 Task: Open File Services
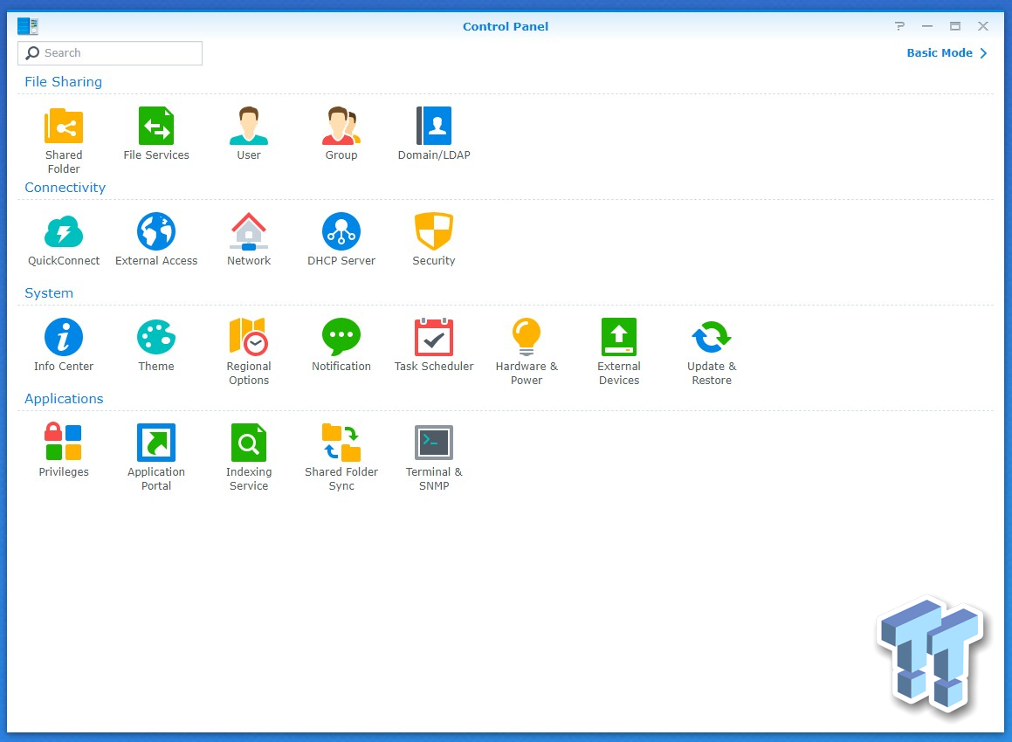pyautogui.click(x=156, y=127)
